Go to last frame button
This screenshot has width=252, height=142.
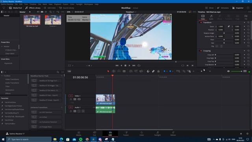coord(134,65)
